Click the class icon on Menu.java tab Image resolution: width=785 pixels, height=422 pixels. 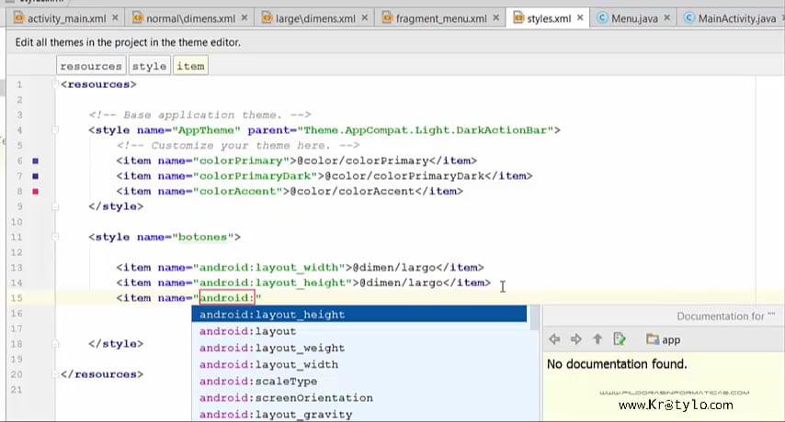(x=602, y=18)
